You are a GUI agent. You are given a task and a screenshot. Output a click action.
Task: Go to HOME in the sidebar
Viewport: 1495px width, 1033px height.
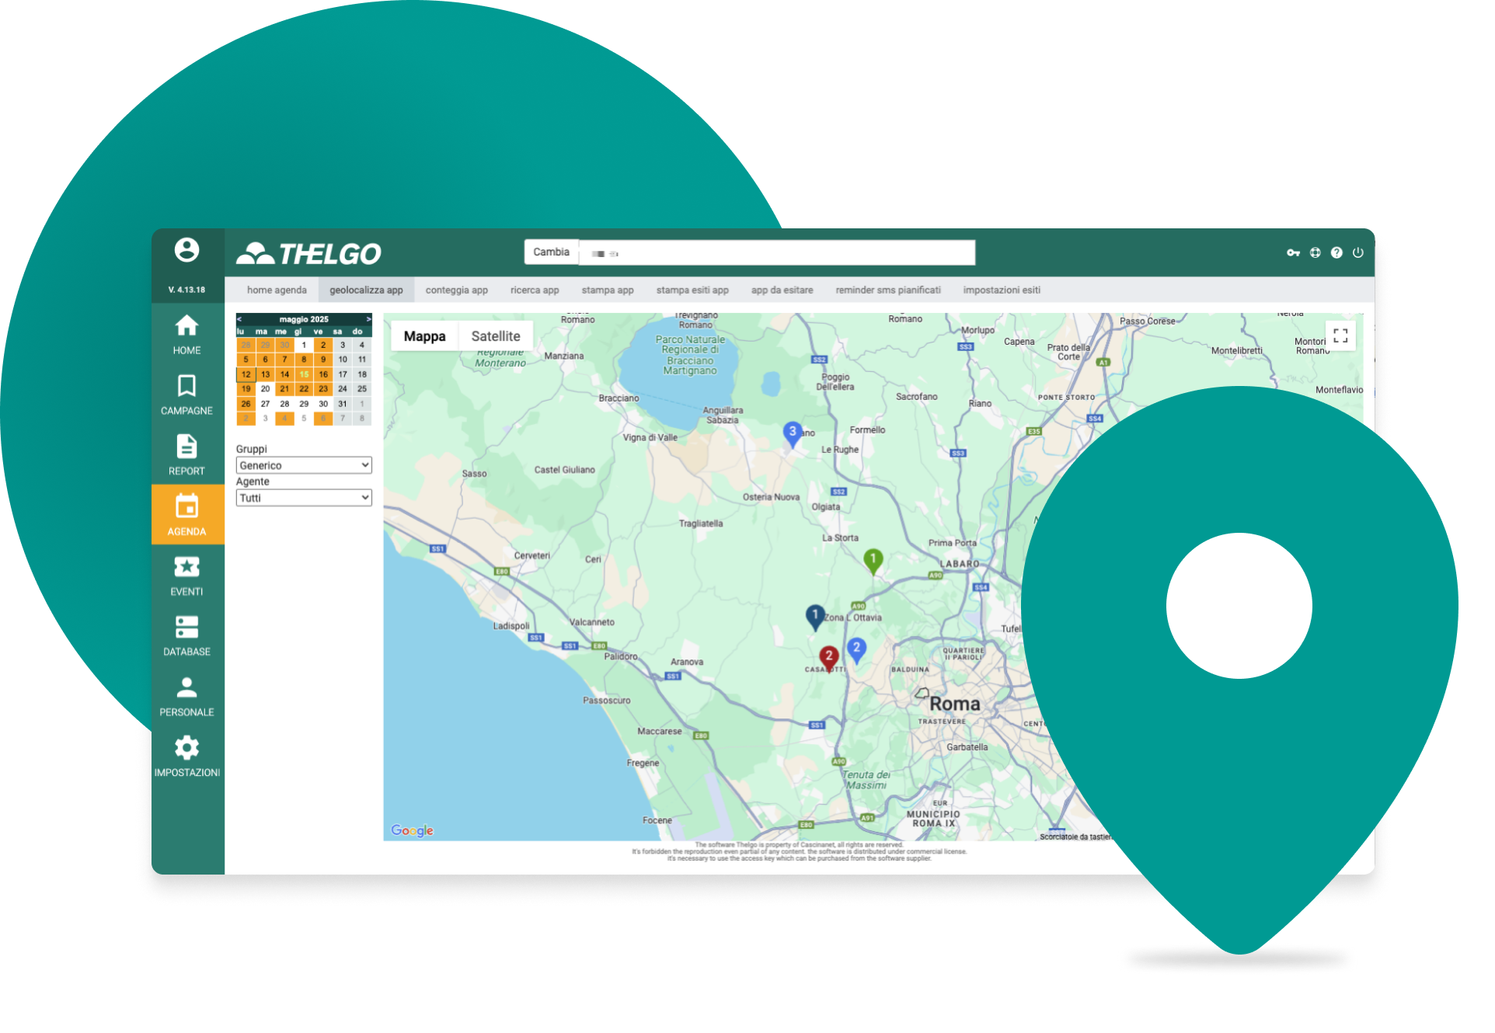tap(186, 335)
